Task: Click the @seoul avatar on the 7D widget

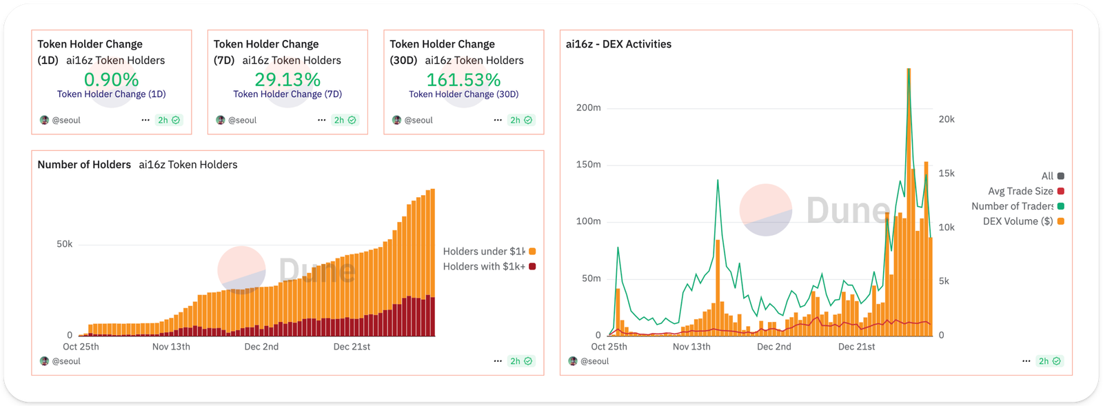Action: point(220,119)
